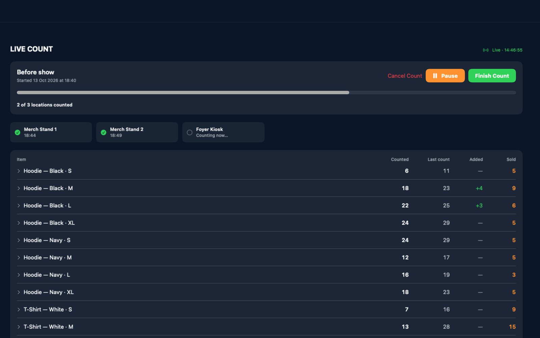Expand the Hoodie — Black · XL row
The width and height of the screenshot is (540, 338).
click(19, 223)
